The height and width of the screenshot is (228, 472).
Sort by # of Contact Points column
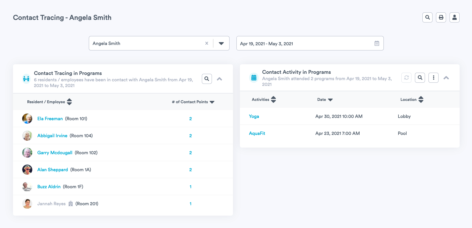click(212, 102)
